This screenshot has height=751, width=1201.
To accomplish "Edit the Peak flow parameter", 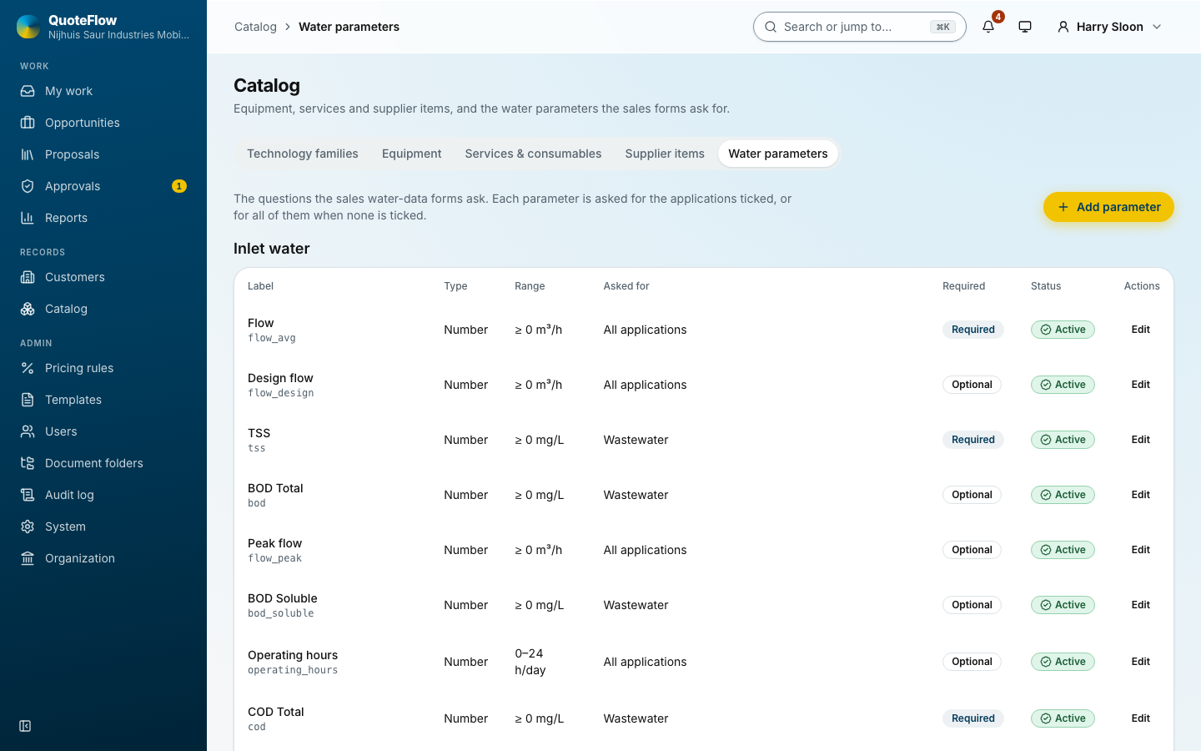I will [1141, 550].
